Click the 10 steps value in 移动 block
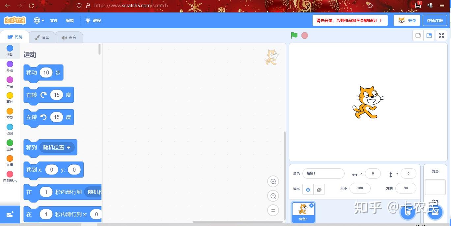 pyautogui.click(x=46, y=72)
